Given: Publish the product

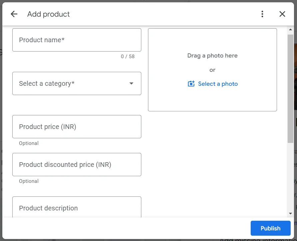Looking at the screenshot, I should pyautogui.click(x=270, y=228).
